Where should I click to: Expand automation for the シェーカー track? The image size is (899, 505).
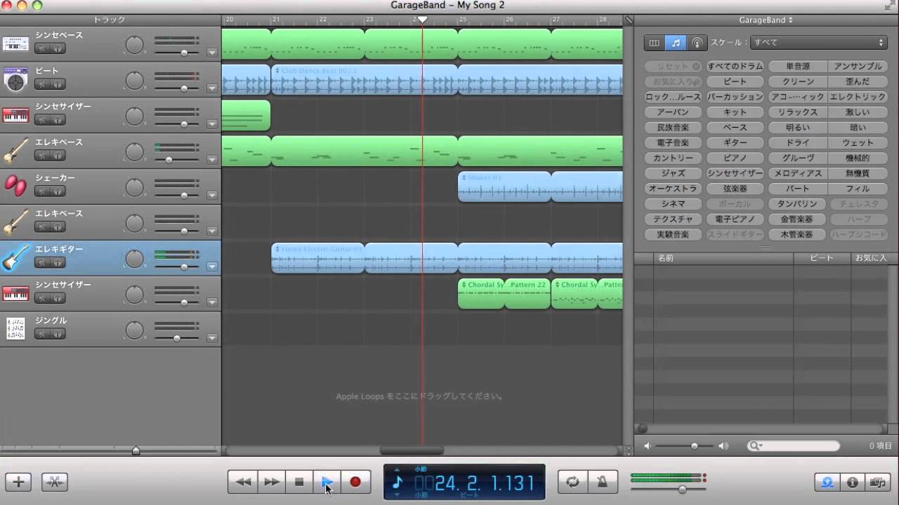pos(212,196)
